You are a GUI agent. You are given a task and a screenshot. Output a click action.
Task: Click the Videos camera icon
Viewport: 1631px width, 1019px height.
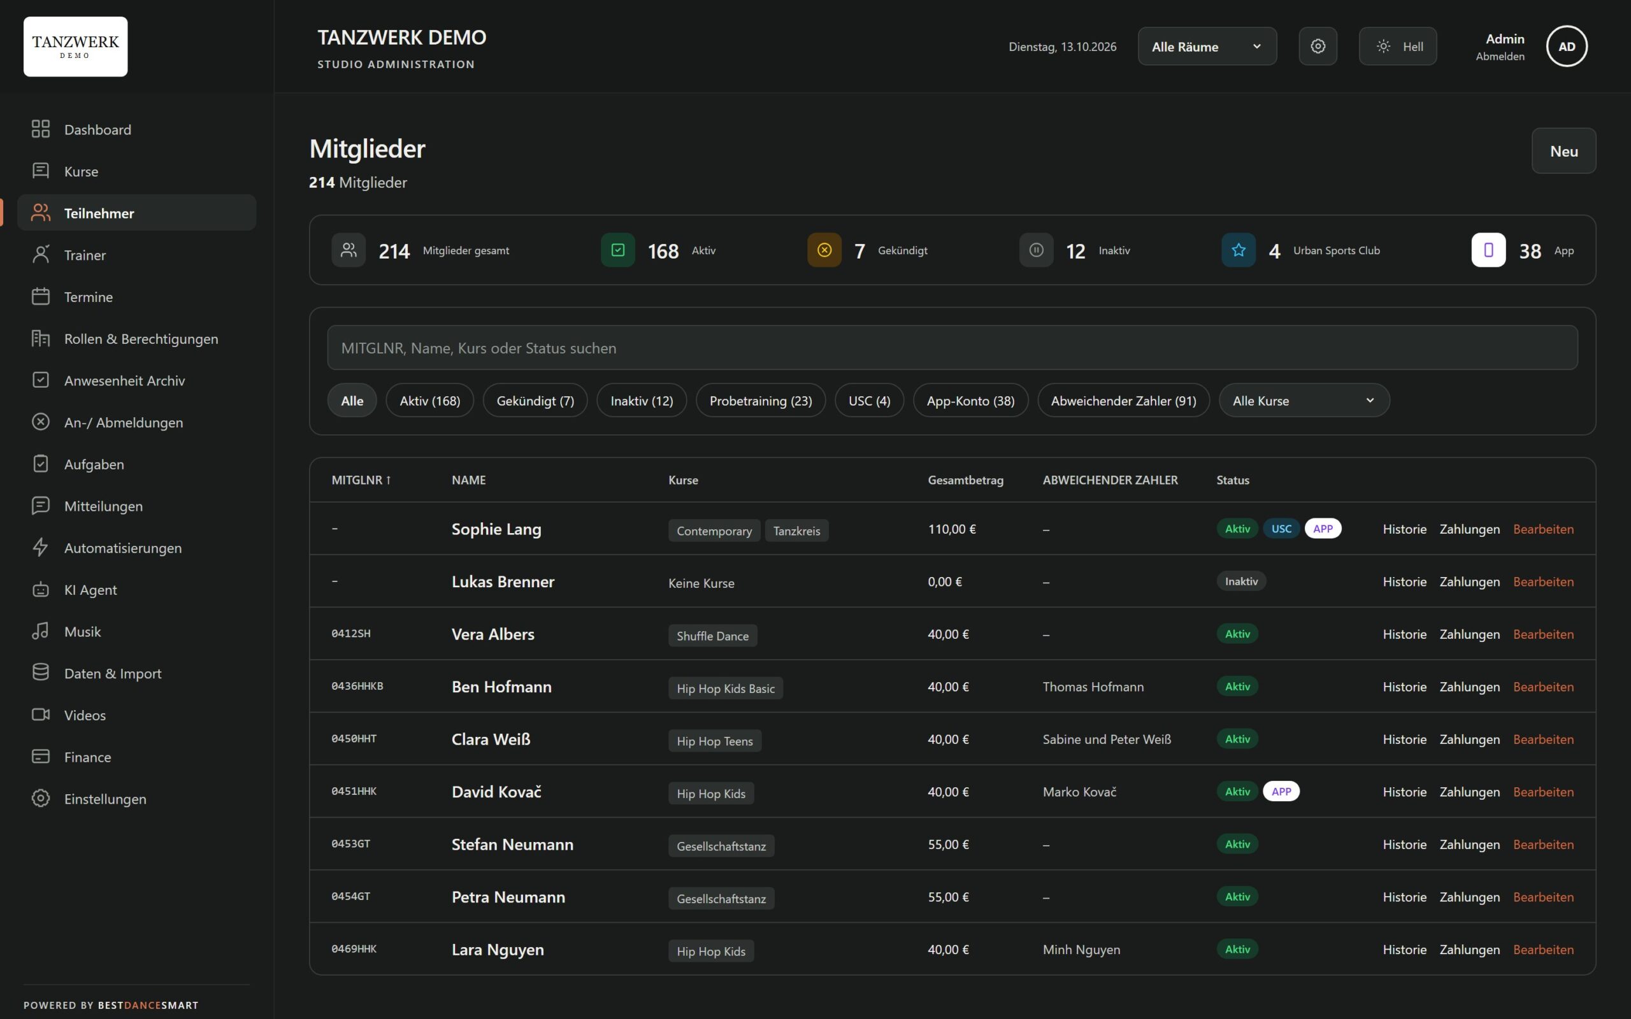[x=40, y=714]
